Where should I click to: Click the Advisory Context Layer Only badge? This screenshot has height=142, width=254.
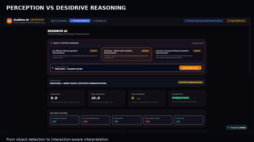(204, 21)
